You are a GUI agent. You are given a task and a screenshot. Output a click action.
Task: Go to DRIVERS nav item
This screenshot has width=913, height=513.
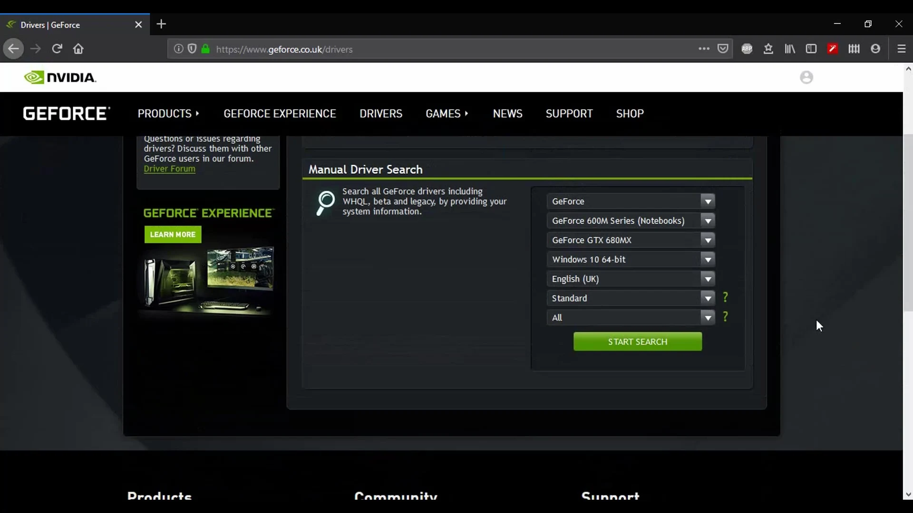(x=381, y=114)
